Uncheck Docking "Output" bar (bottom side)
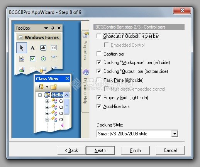Image resolution: width=200 pixels, height=167 pixels. pos(99,71)
